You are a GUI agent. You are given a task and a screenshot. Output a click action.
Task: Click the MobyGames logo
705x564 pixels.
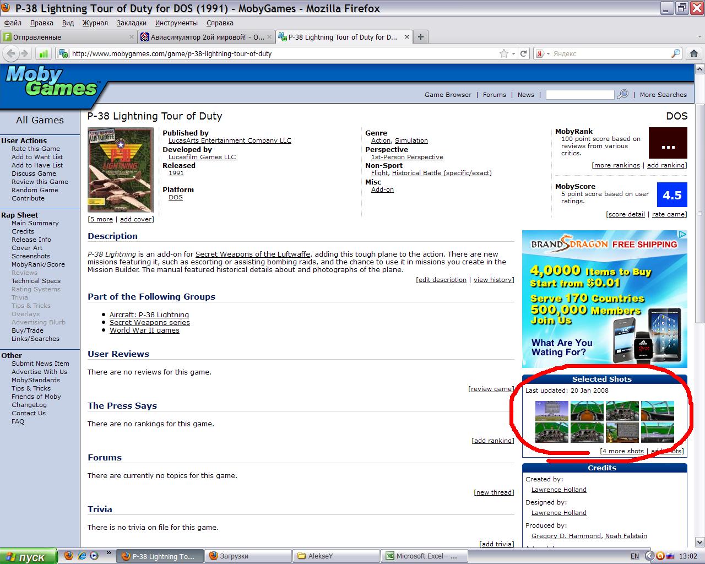pyautogui.click(x=52, y=82)
